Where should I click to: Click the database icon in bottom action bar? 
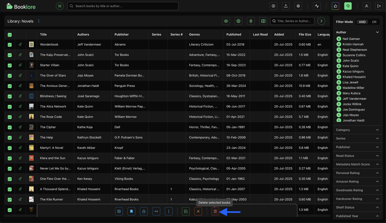[x=119, y=211]
